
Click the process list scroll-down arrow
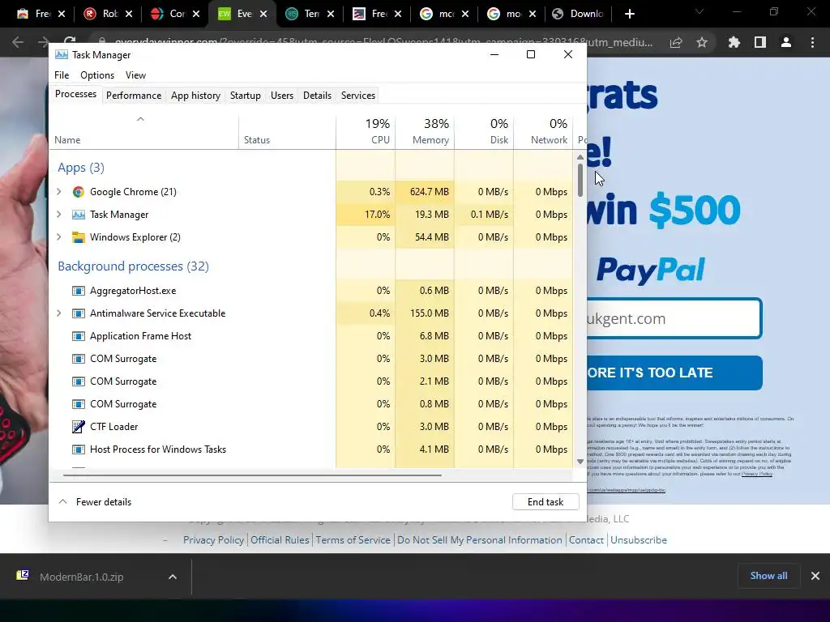click(x=580, y=462)
